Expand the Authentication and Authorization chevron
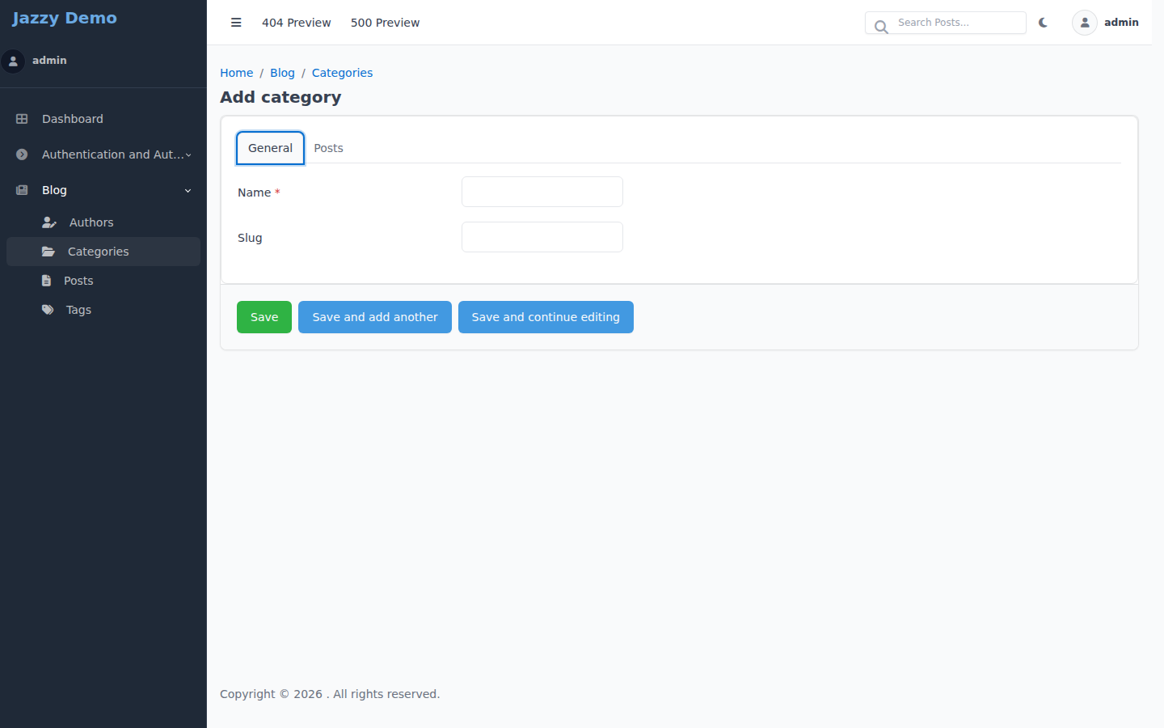 [188, 154]
